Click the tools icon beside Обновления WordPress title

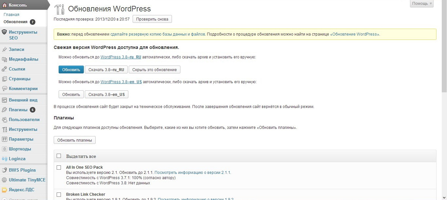(59, 9)
